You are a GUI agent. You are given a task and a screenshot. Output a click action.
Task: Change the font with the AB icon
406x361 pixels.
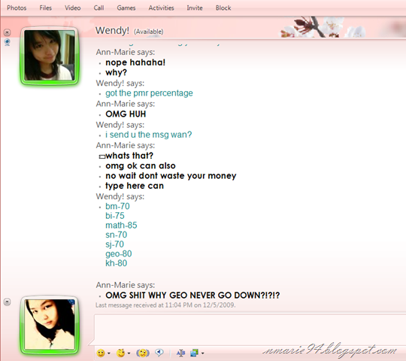pyautogui.click(x=180, y=353)
